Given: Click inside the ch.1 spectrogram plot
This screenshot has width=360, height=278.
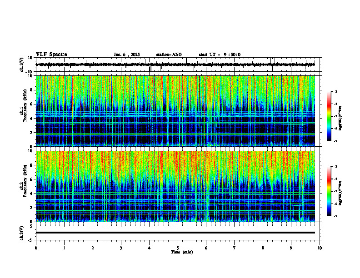Looking at the screenshot, I should pos(175,111).
